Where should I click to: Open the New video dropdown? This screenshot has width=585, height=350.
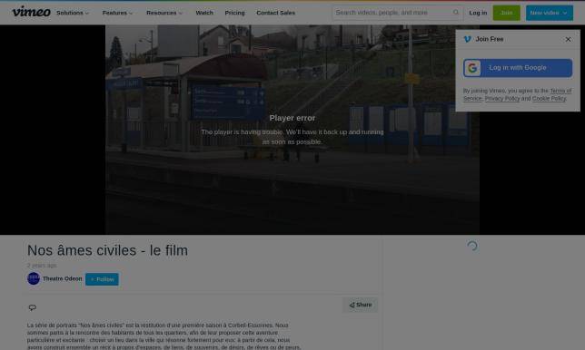tap(550, 13)
